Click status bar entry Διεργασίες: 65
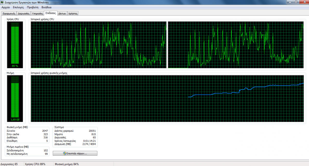This screenshot has height=166, width=309. (9, 164)
